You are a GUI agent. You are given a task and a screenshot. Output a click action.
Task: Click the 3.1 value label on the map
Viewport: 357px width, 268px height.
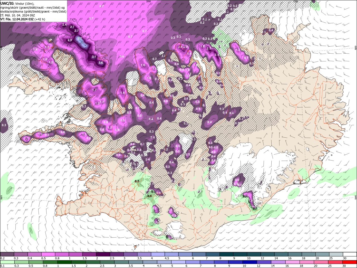tap(94, 57)
